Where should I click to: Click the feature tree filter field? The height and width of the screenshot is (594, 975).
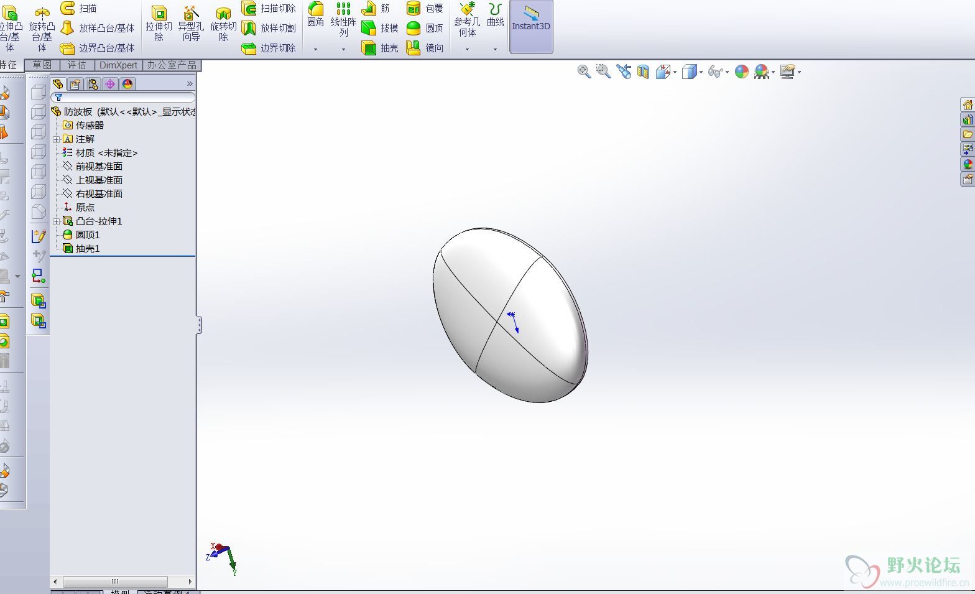(x=123, y=98)
